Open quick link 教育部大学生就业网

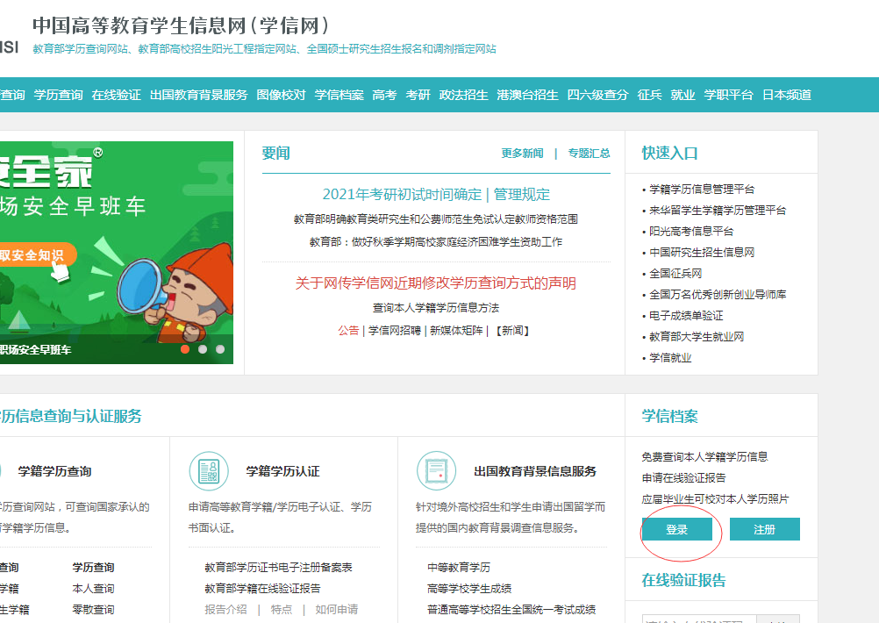pyautogui.click(x=697, y=336)
